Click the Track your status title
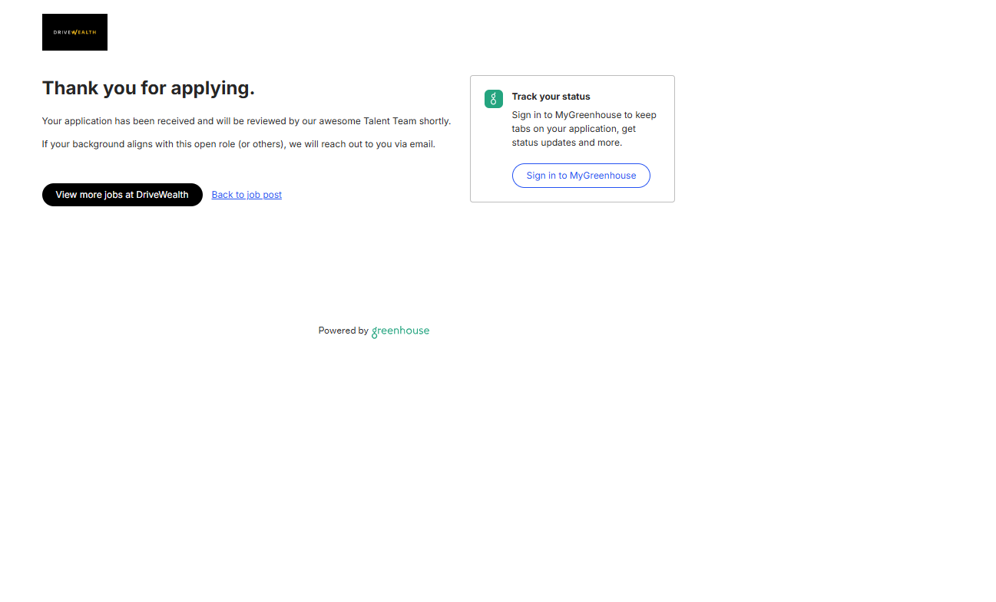The height and width of the screenshot is (602, 996). point(551,97)
